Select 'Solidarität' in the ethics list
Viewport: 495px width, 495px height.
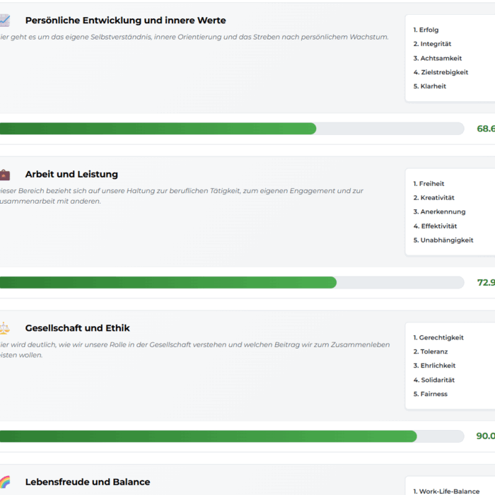[x=437, y=380]
